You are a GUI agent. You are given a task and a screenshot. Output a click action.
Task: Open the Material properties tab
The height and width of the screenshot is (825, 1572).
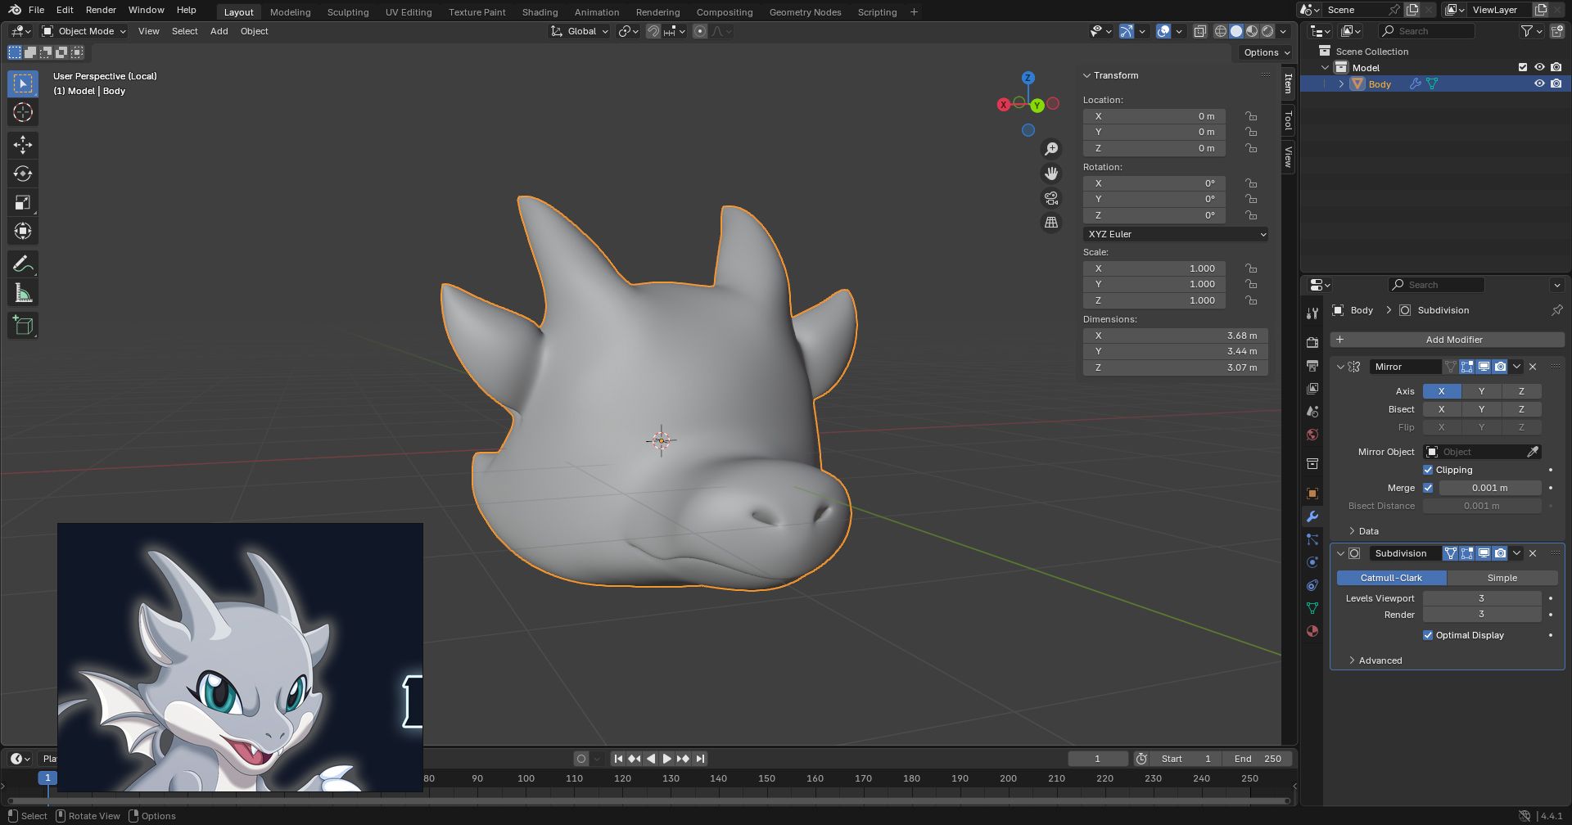pos(1312,631)
